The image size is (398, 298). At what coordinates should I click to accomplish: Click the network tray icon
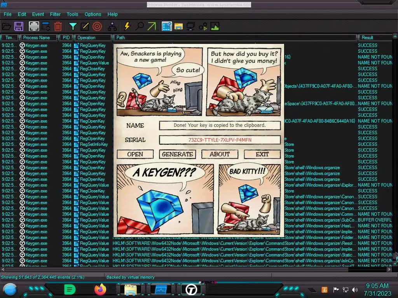pyautogui.click(x=345, y=289)
